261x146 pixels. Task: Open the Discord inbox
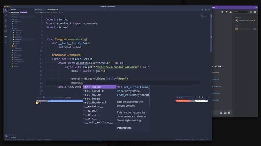tap(251, 12)
